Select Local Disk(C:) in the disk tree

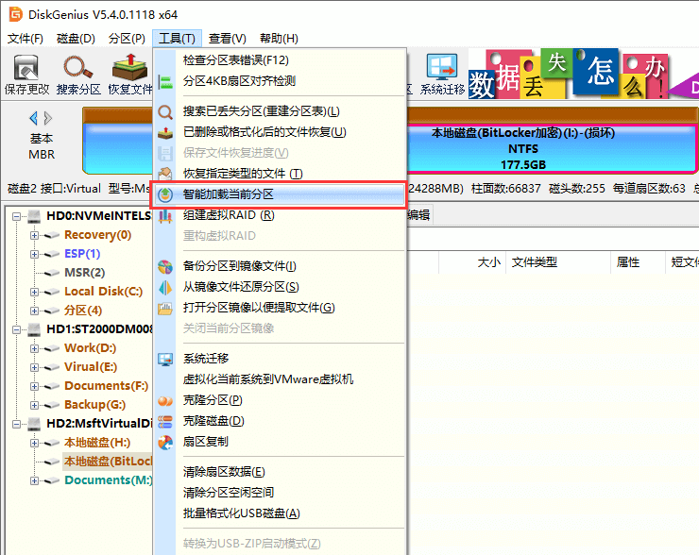click(x=103, y=292)
